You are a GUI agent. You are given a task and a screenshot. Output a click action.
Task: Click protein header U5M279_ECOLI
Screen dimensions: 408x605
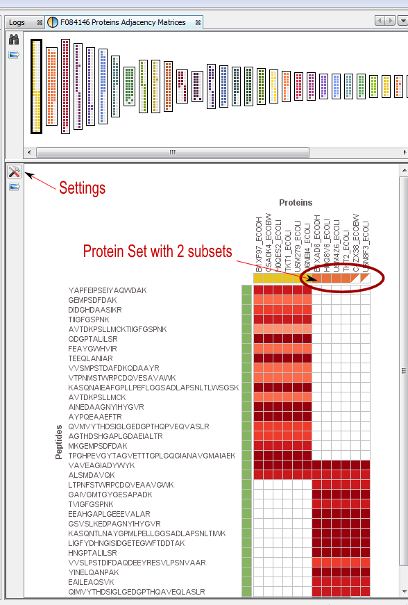tap(298, 246)
